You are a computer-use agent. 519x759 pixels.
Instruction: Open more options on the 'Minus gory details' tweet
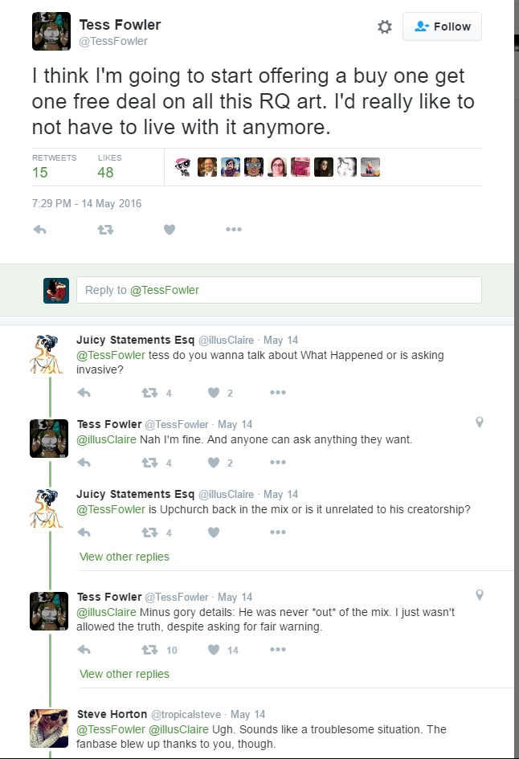tap(278, 650)
